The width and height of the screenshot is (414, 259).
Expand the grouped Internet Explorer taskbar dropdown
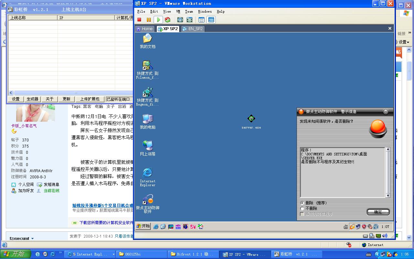pos(113,254)
